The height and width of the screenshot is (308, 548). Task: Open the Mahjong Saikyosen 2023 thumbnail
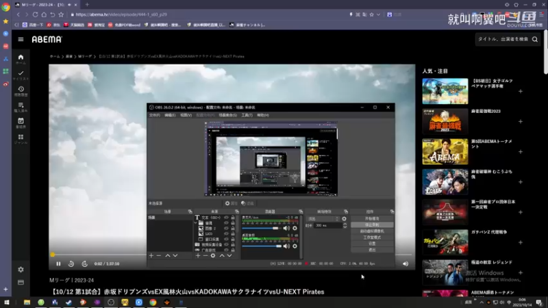coord(445,122)
